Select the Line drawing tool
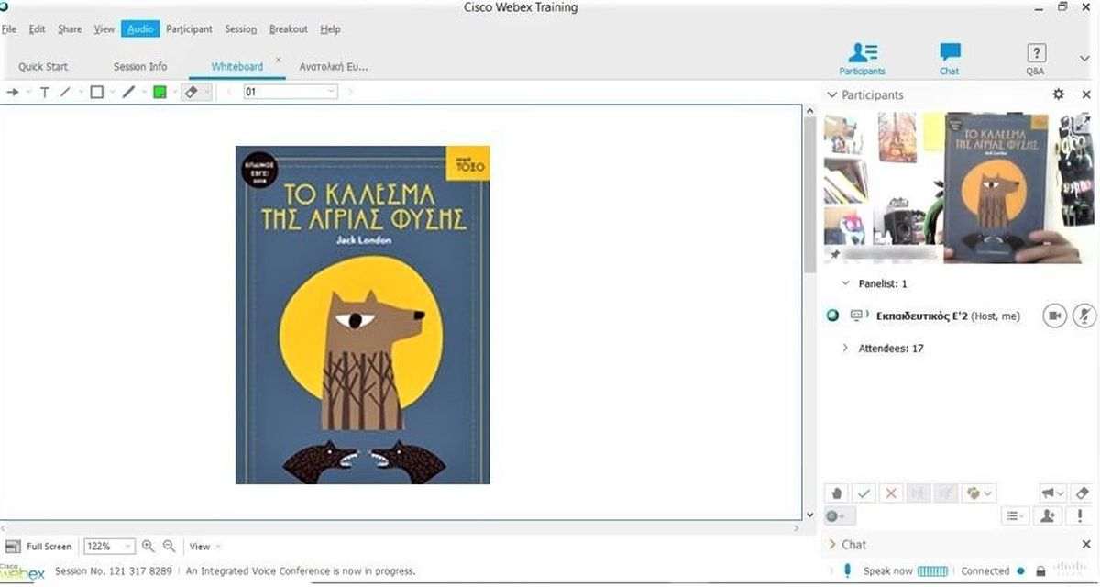1100x587 pixels. coord(65,92)
